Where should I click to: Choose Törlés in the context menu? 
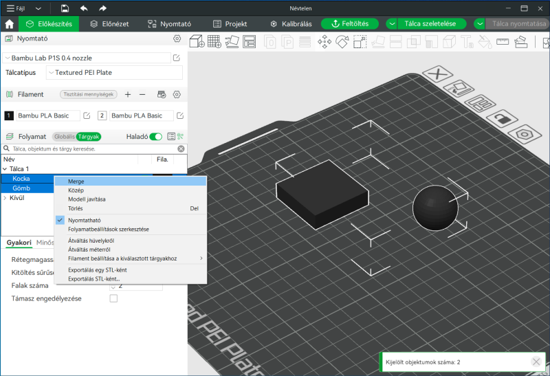pos(131,208)
